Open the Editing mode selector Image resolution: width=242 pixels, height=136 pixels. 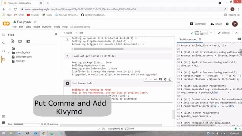coord(223,33)
